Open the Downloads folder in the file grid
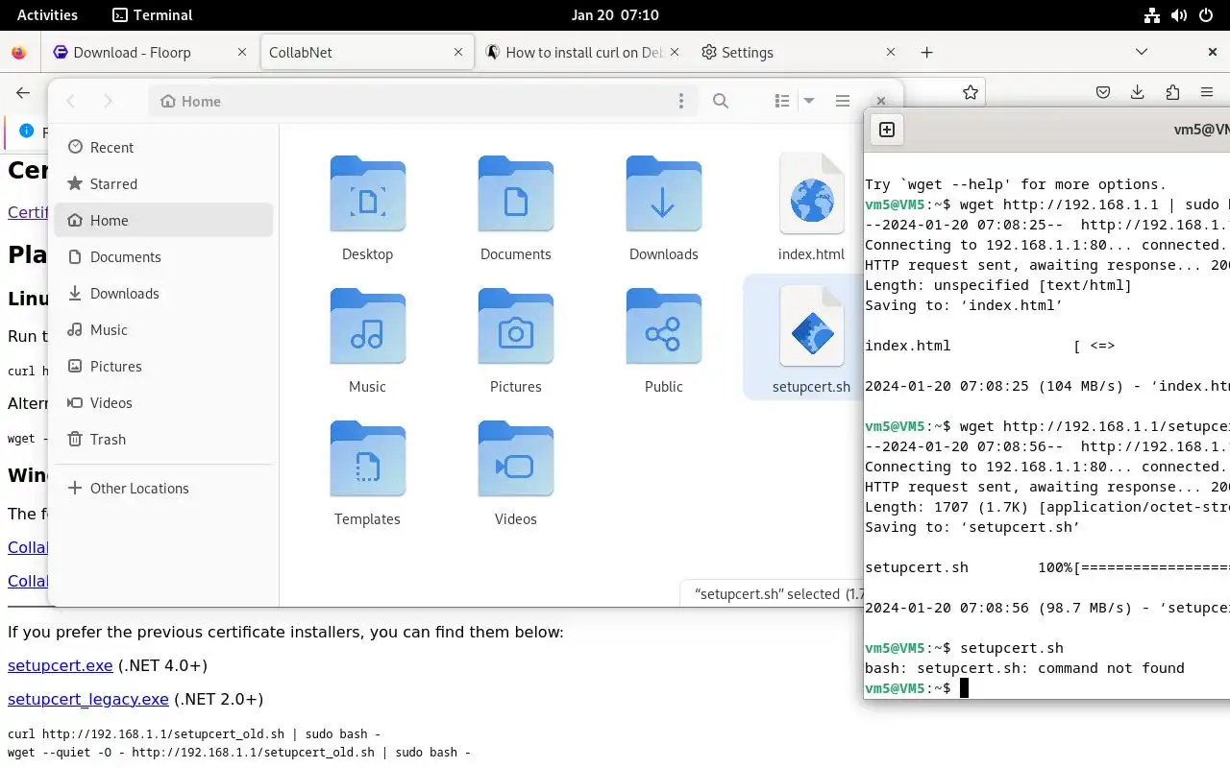Viewport: 1230px width, 768px height. click(x=663, y=195)
